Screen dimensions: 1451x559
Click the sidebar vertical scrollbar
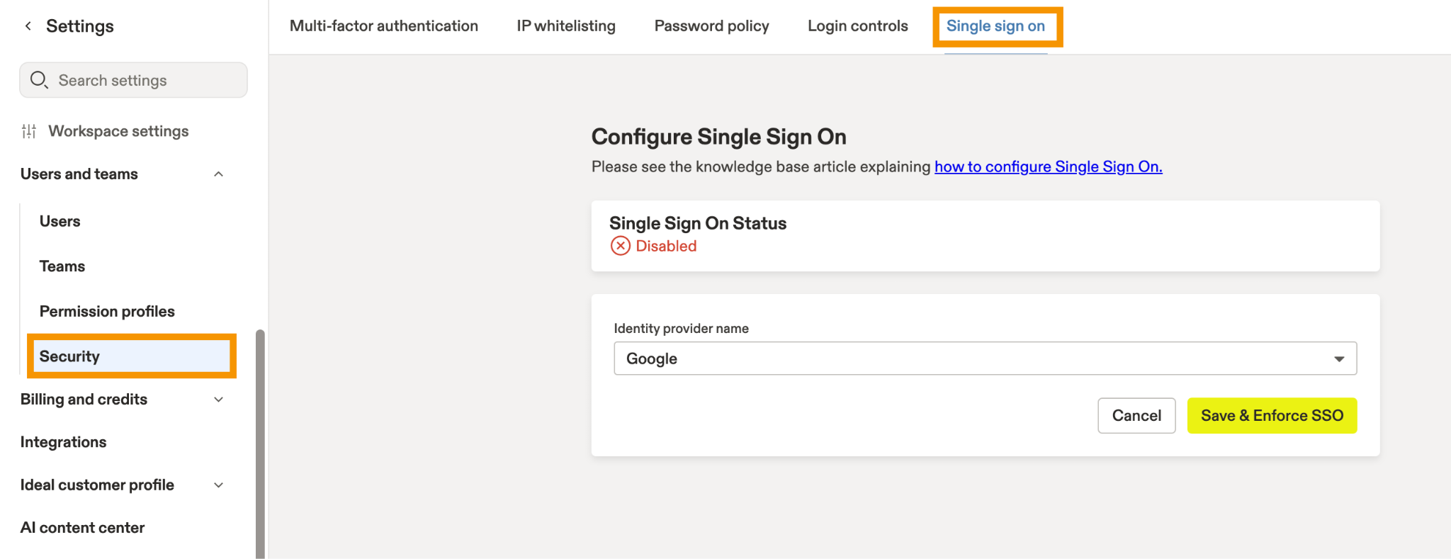pos(260,444)
